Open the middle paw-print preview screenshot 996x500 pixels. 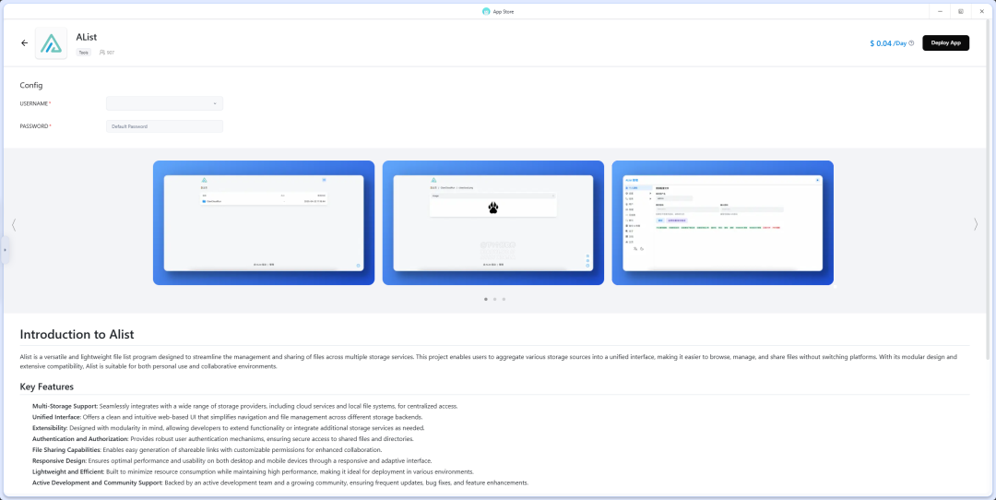(492, 222)
